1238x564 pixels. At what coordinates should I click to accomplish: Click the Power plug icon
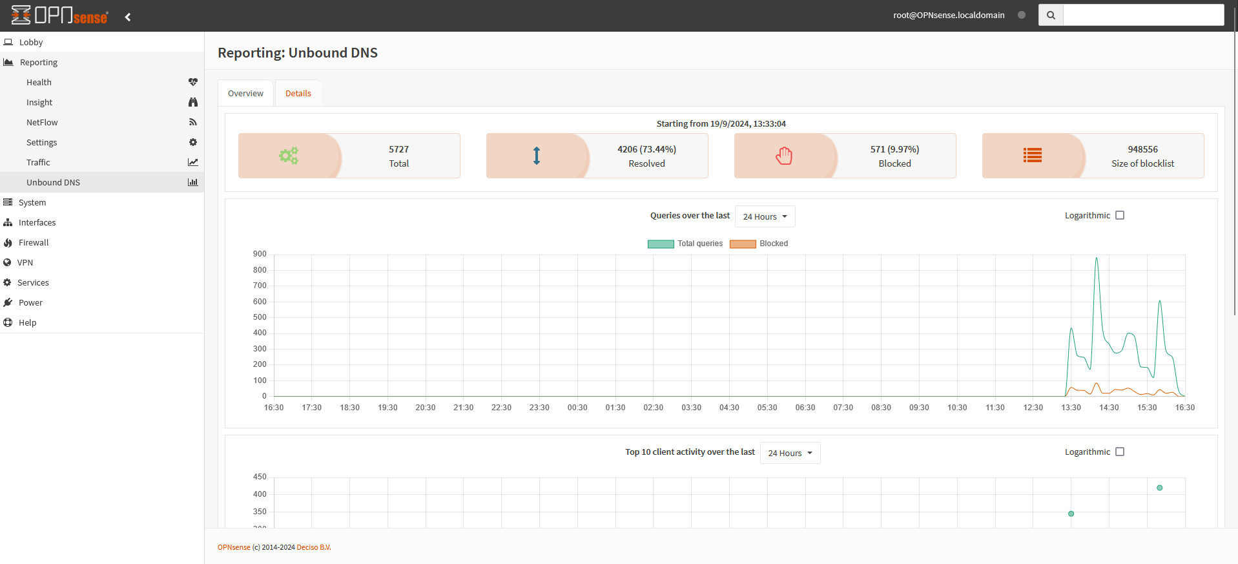click(8, 302)
